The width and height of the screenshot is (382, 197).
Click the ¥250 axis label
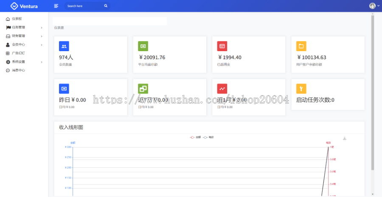(68, 157)
